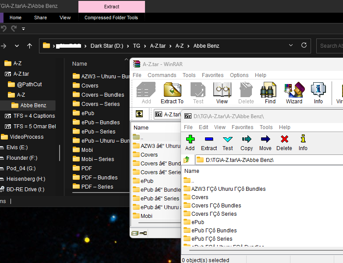Open the Commands menu in WinRAR
The height and width of the screenshot is (263, 343).
(x=162, y=75)
